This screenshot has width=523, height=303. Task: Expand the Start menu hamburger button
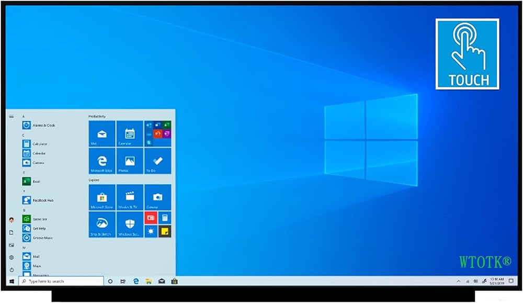(12, 117)
